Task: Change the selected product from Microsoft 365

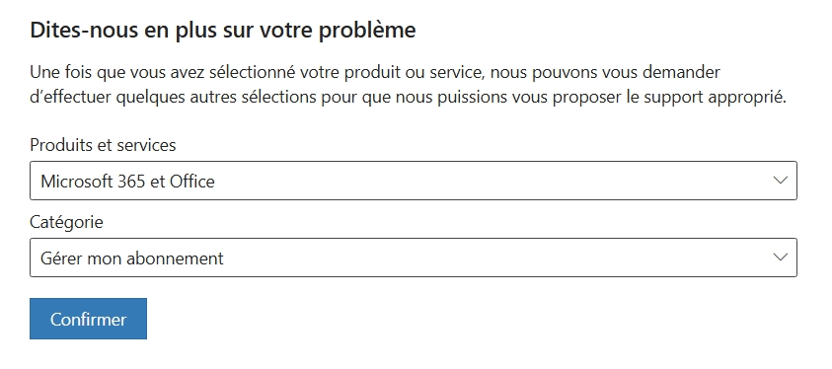Action: click(x=414, y=181)
